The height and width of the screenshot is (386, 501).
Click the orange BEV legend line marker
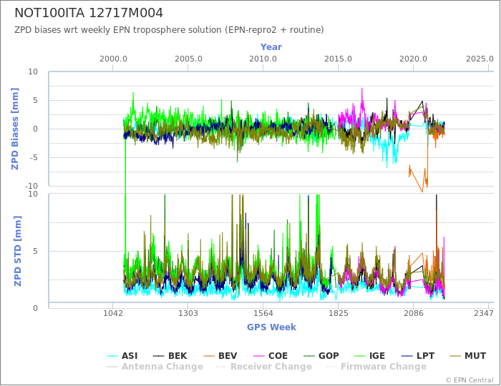pos(209,356)
